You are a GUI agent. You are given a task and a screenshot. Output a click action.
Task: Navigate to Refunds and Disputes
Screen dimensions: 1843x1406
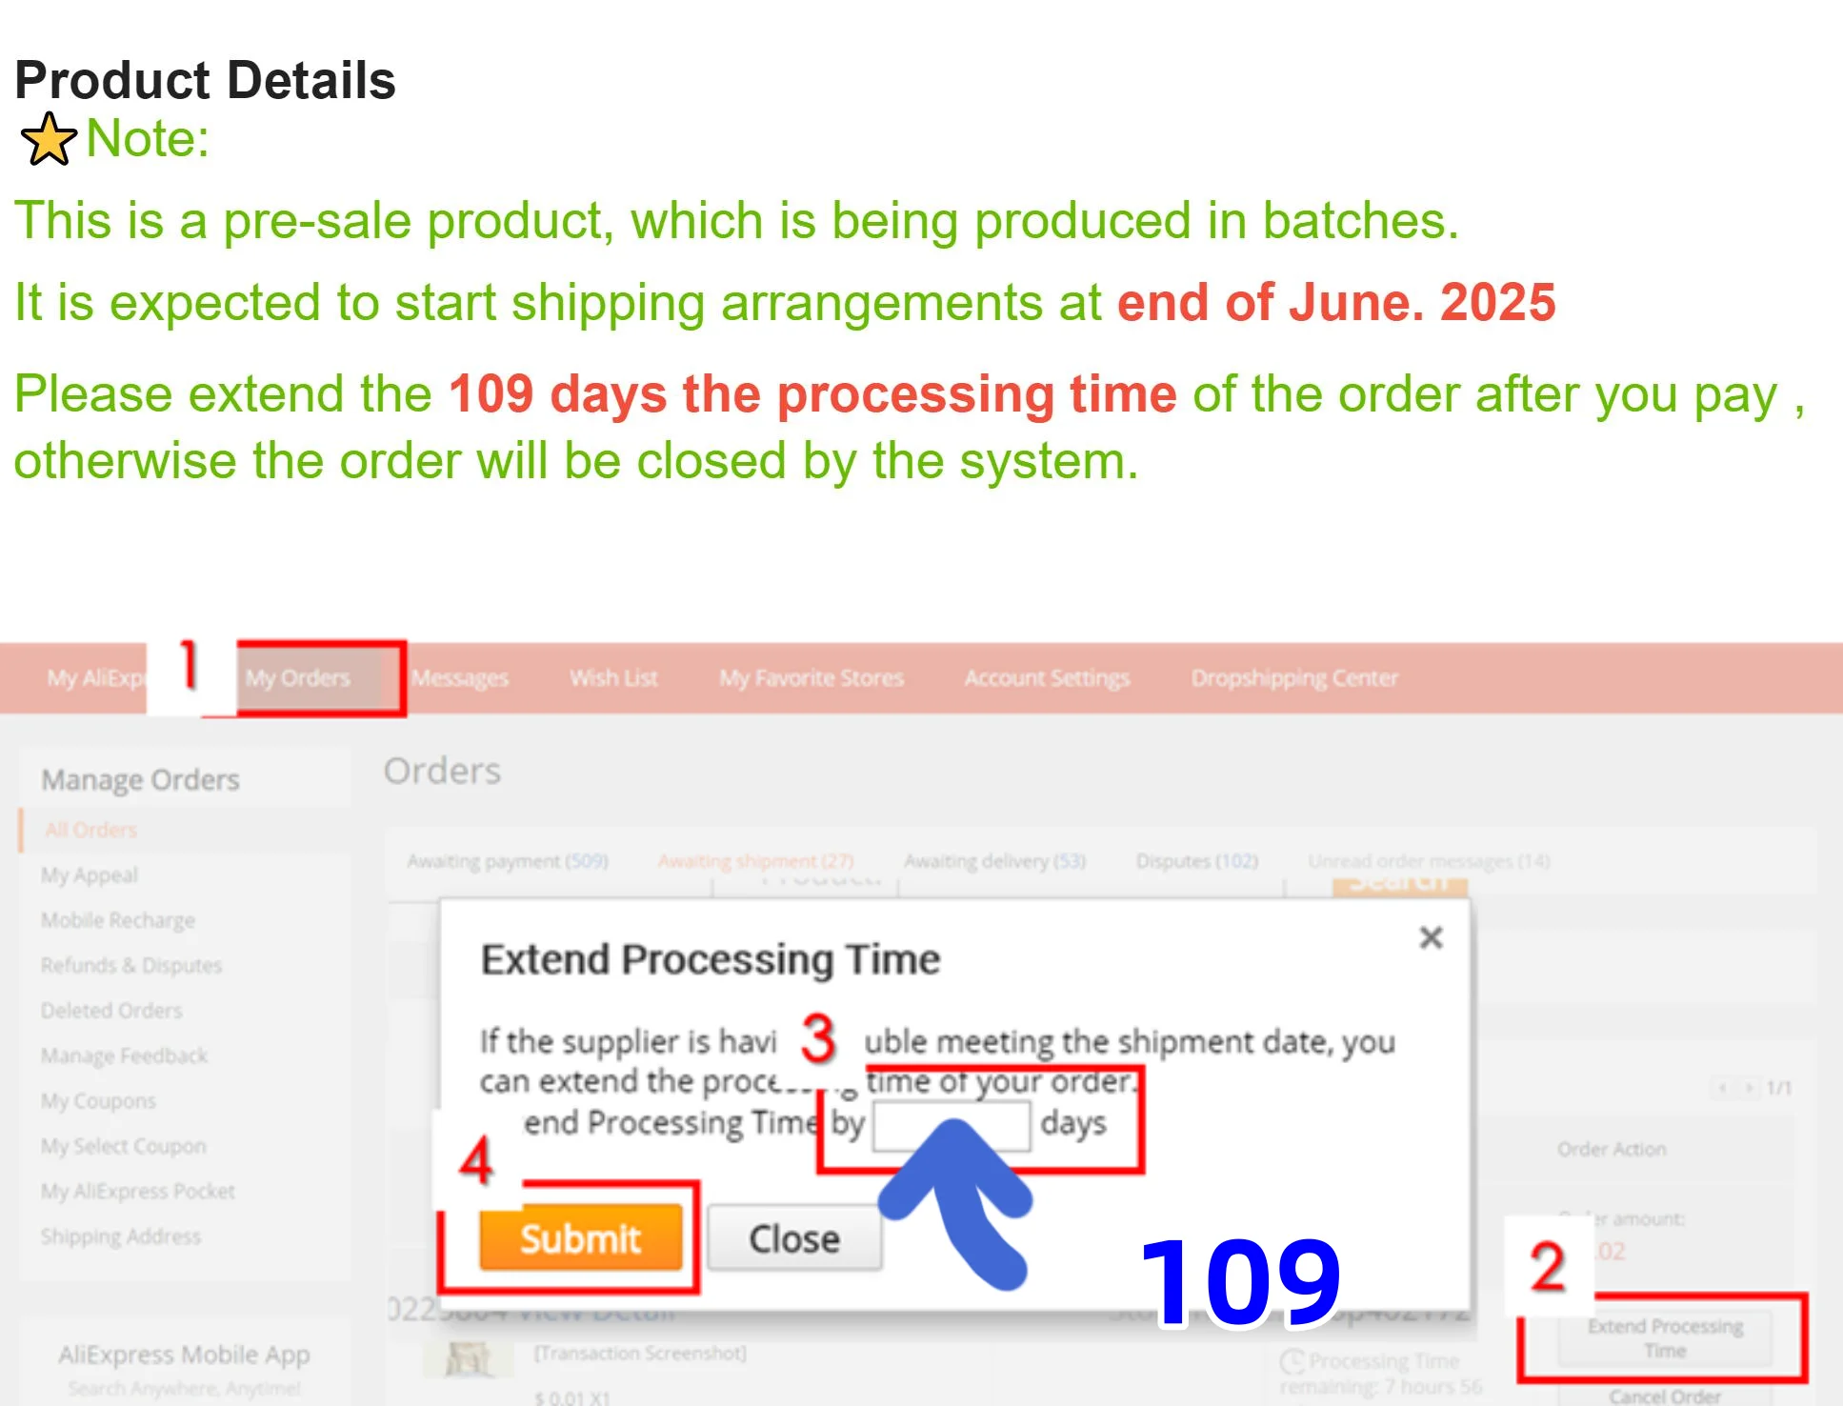131,966
